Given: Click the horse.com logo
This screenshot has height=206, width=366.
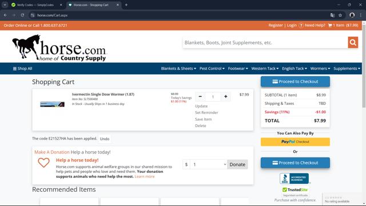Looking at the screenshot, I should pos(59,47).
